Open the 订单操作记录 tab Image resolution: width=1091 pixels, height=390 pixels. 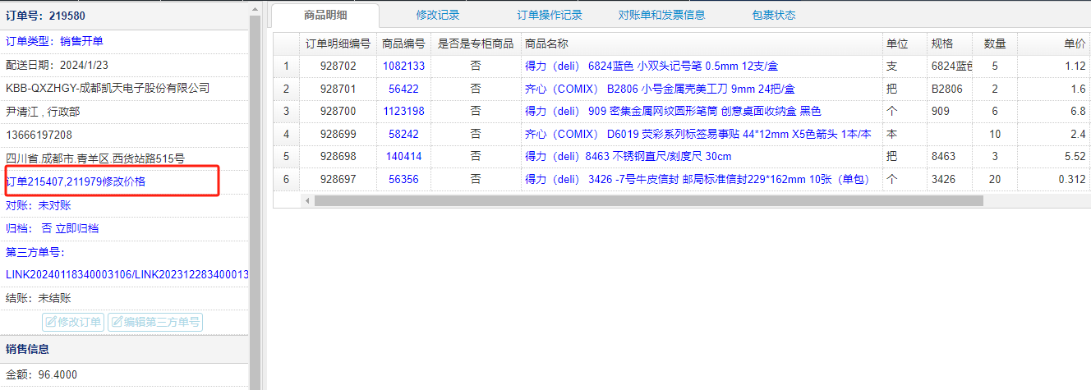click(550, 15)
